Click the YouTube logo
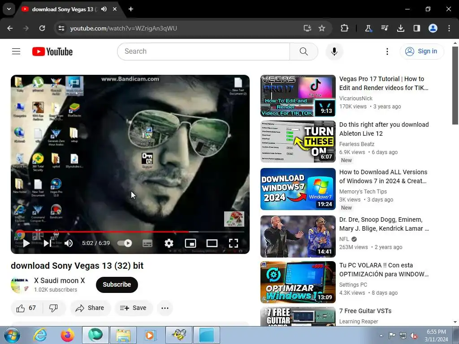This screenshot has height=344, width=459. (x=52, y=52)
